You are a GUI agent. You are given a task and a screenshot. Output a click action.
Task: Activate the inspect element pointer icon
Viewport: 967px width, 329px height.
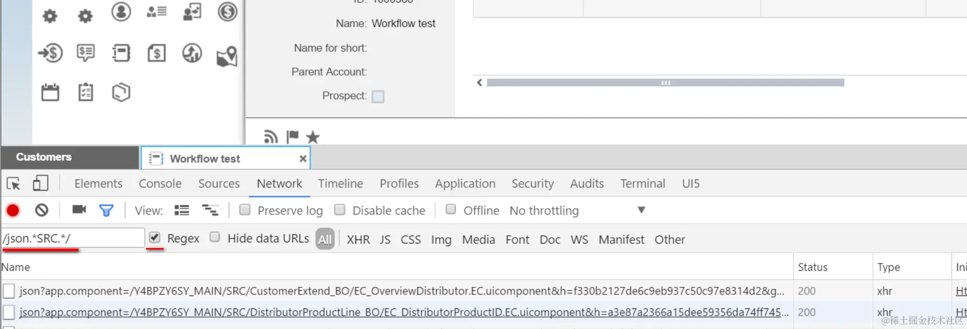point(13,184)
